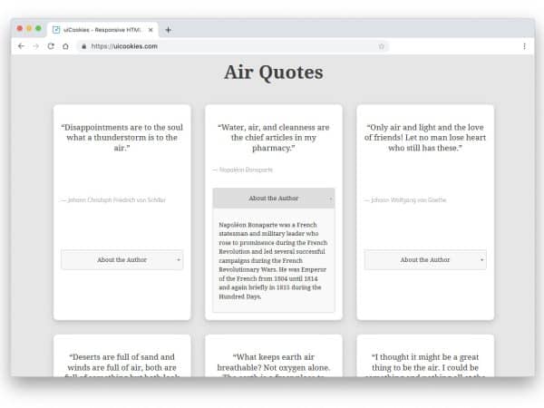
Task: Click the Only air and light quote
Action: point(425,138)
